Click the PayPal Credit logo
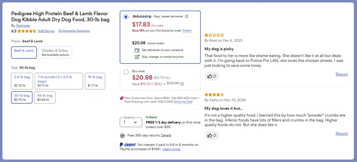This screenshot has width=357, height=162. click(x=127, y=145)
